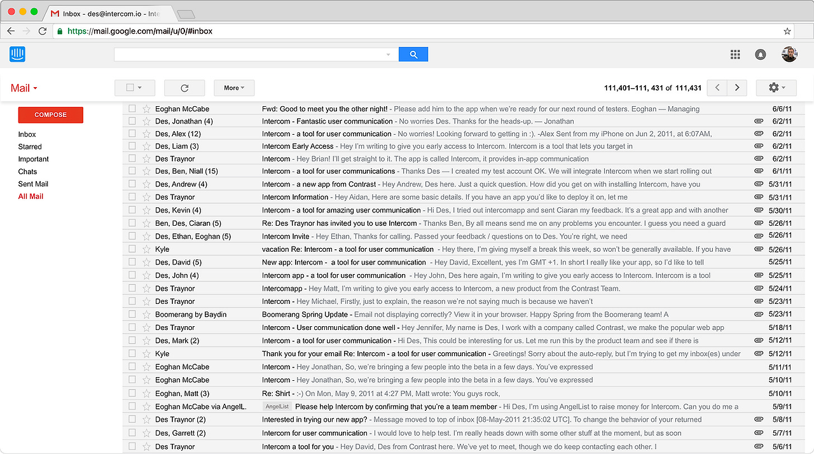Check the Des, Liam (3) email

click(132, 146)
